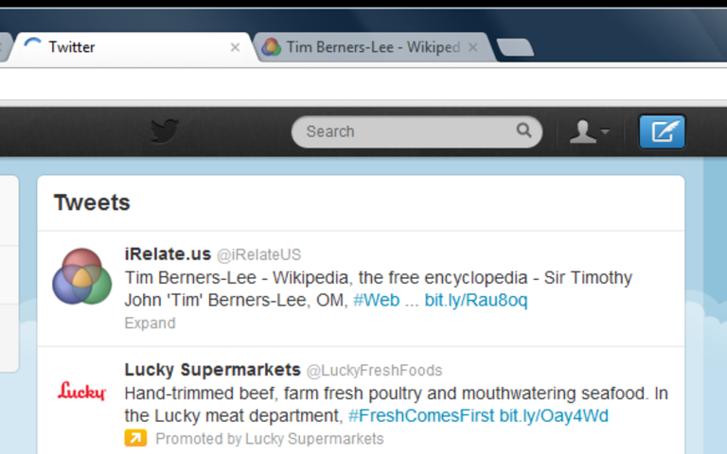Open a new browser tab
This screenshot has width=727, height=454.
click(515, 47)
